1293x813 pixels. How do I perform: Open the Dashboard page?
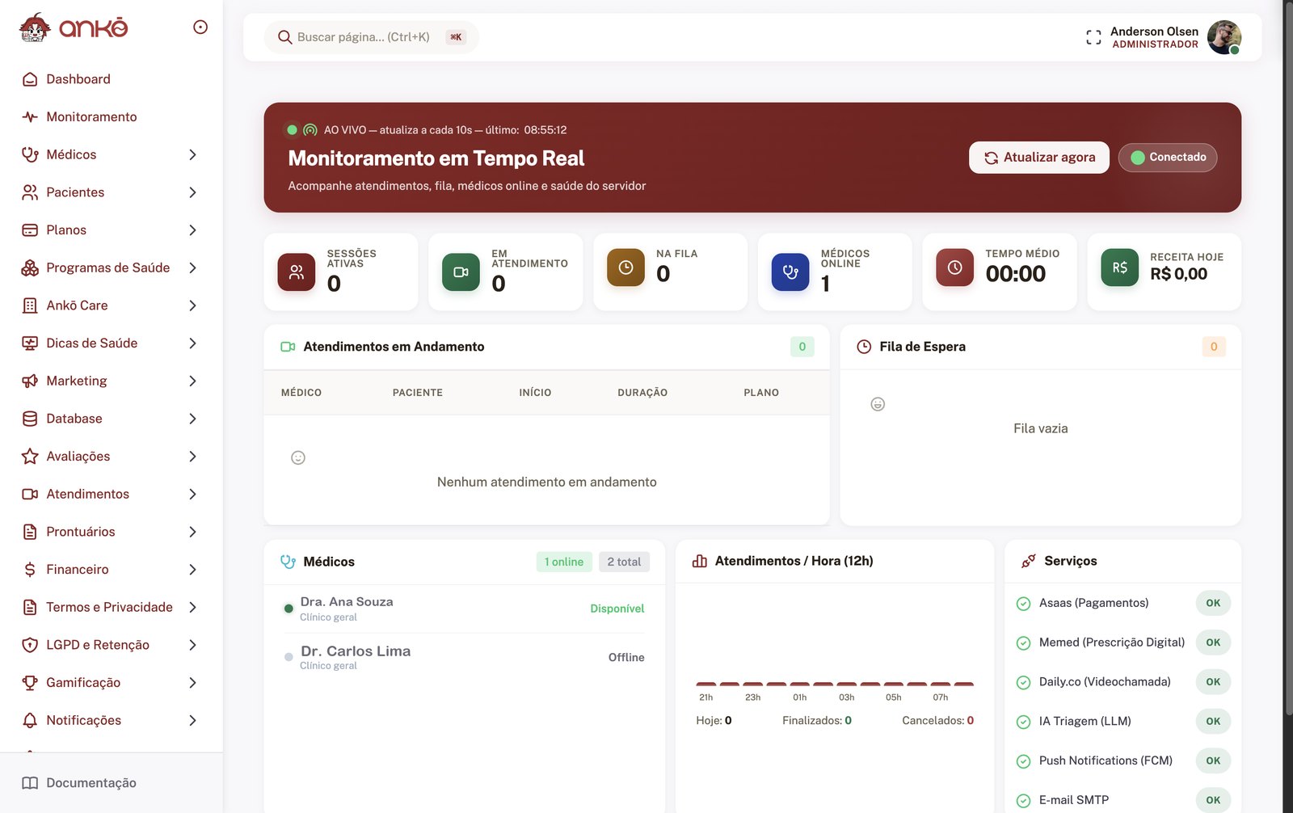[x=78, y=79]
